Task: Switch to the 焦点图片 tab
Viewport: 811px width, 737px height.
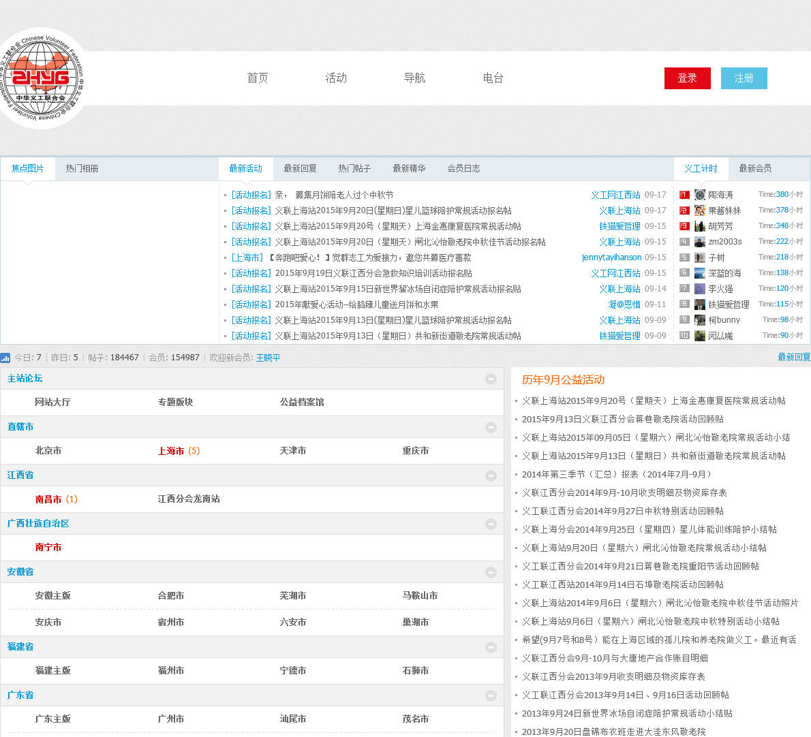Action: [28, 168]
